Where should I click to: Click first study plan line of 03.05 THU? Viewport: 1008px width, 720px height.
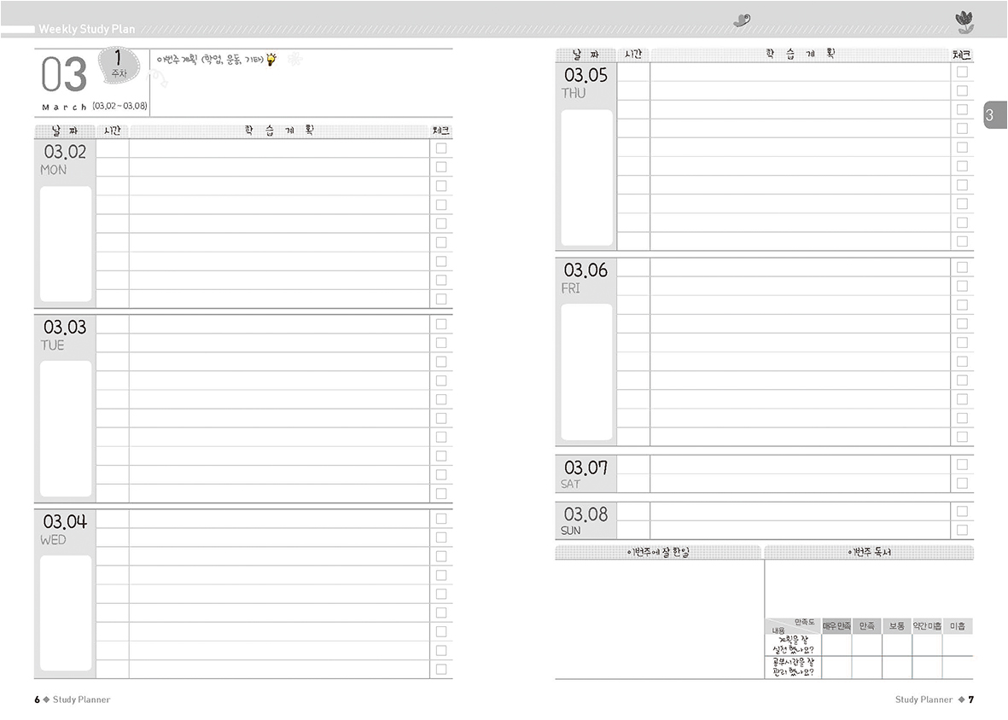click(x=800, y=72)
